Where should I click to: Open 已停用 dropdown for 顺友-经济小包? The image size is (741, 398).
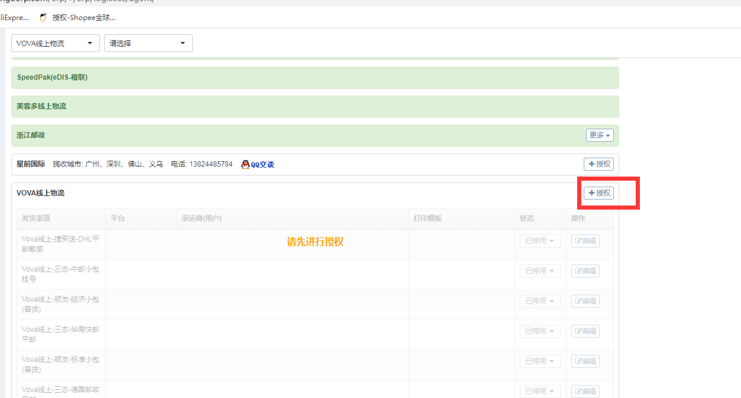click(541, 301)
